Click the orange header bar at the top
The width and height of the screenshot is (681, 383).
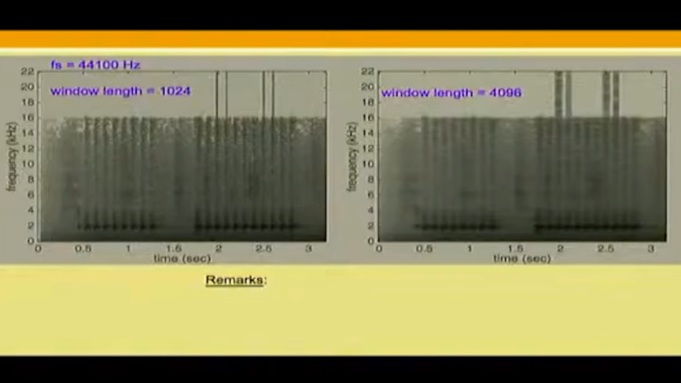point(340,39)
